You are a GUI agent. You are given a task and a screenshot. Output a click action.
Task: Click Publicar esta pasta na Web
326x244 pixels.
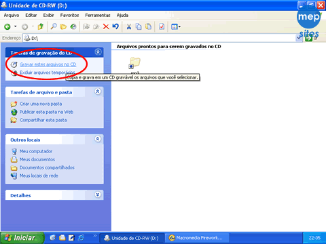46,112
